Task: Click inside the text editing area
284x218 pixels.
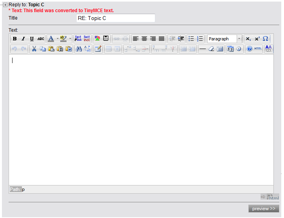Action: pyautogui.click(x=141, y=120)
